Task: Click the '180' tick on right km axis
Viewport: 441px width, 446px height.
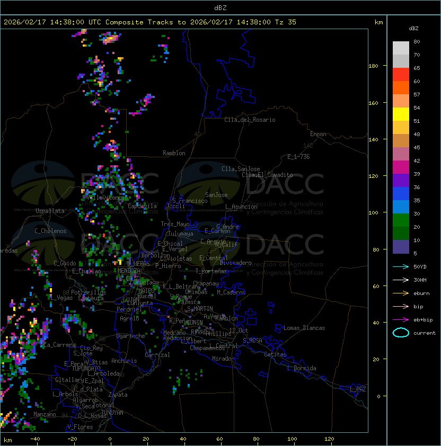Action: [373, 66]
